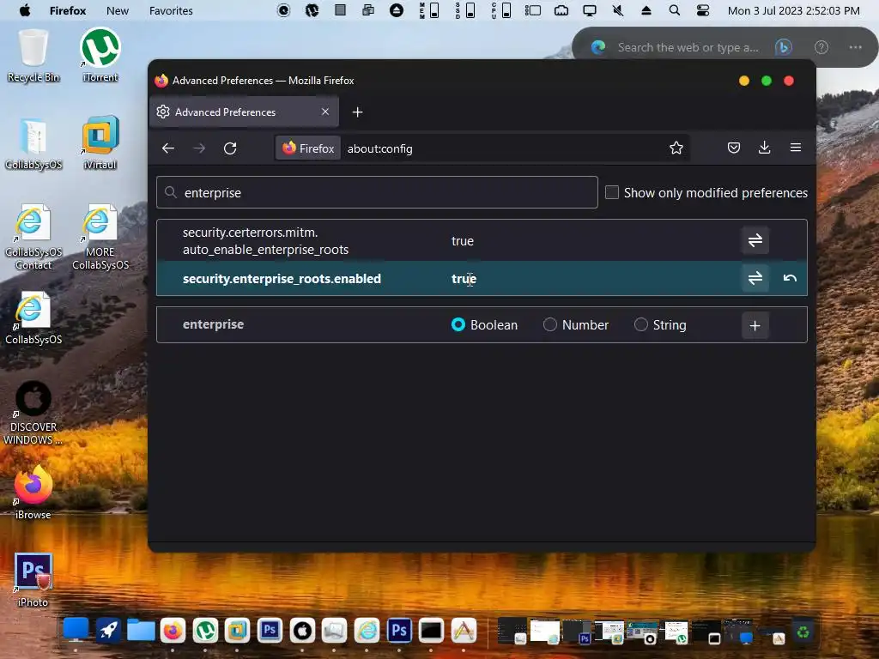The image size is (879, 659).
Task: Click the display monitor icon in menu bar
Action: tap(589, 10)
